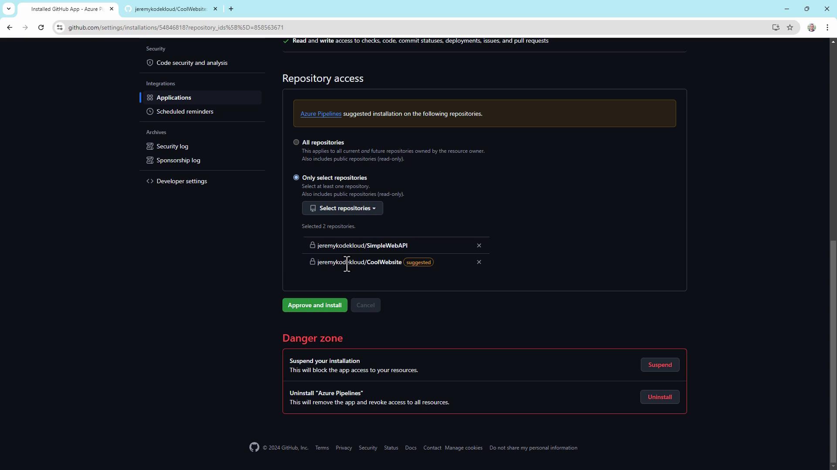837x470 pixels.
Task: Open the Security log page
Action: coord(172,146)
